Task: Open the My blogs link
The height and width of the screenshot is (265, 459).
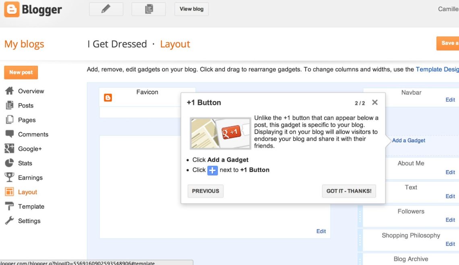Action: (x=24, y=44)
